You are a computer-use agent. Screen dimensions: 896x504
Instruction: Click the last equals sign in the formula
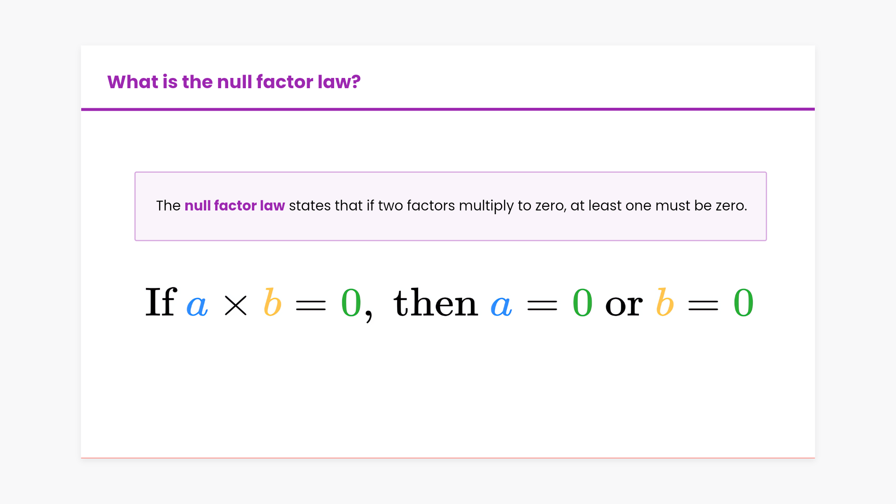point(703,306)
